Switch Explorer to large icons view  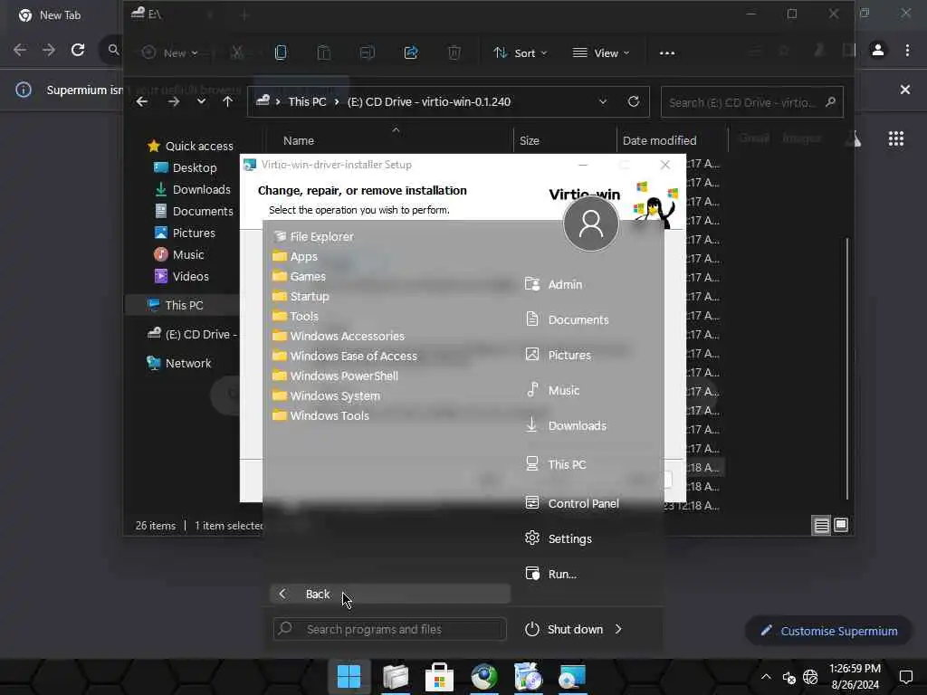(841, 526)
